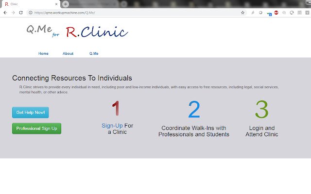Screen dimensions: 311x194
Task: Select the R.Clinic browser tab
Action: 30,4
